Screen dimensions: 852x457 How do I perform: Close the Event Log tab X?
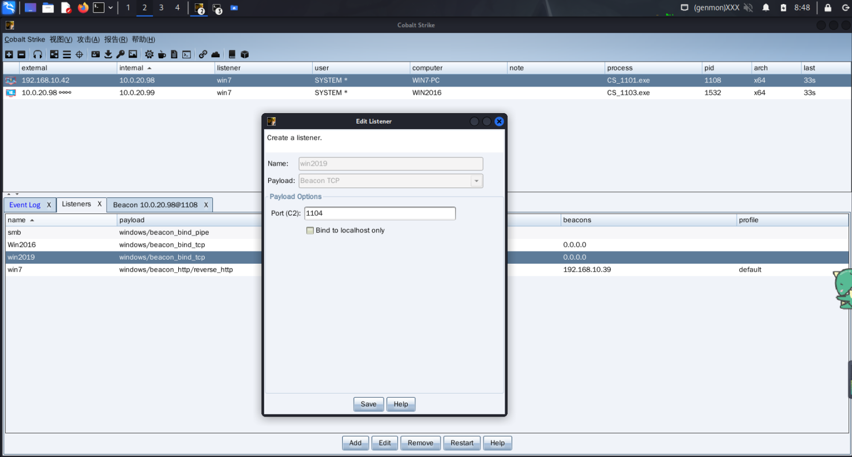49,205
